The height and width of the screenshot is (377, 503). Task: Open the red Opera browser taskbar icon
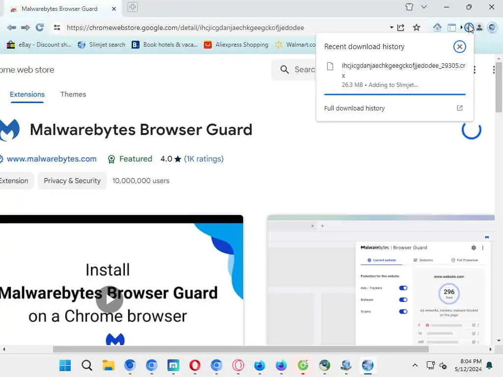(x=195, y=365)
